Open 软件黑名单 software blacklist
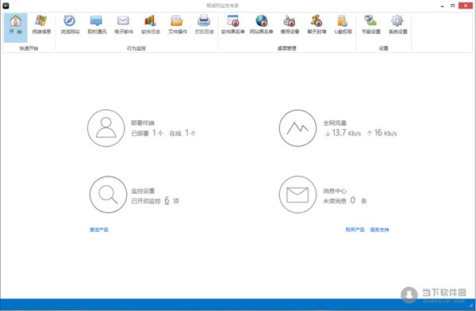 tap(232, 25)
